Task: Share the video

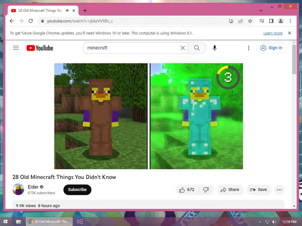Action: click(x=230, y=190)
